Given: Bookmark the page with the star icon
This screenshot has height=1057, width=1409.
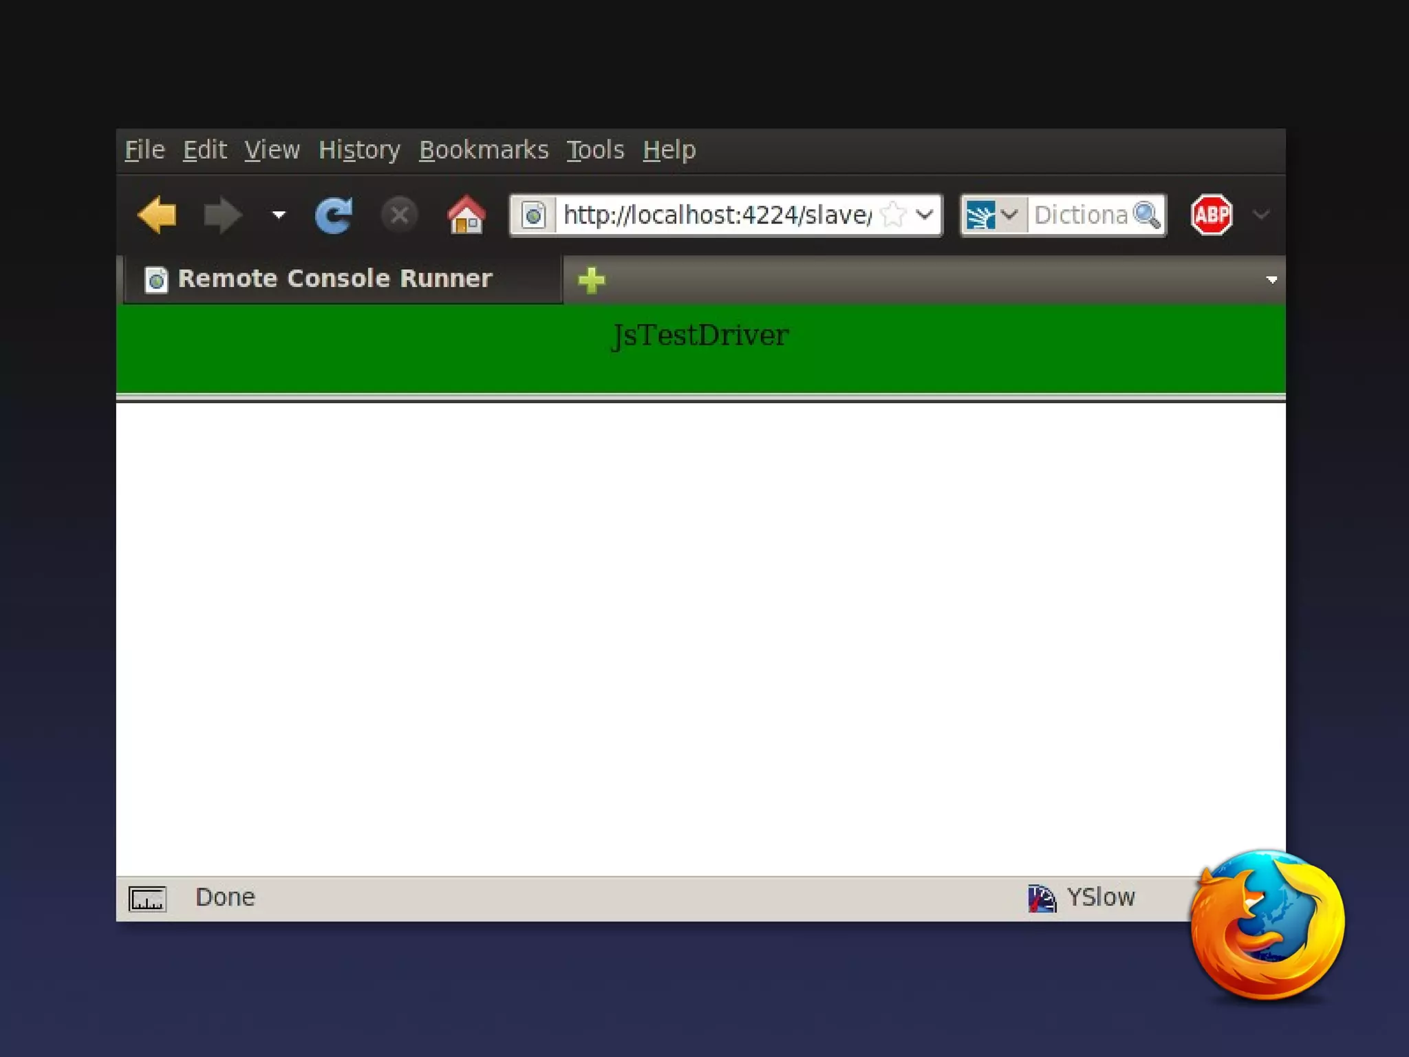Looking at the screenshot, I should (x=893, y=215).
